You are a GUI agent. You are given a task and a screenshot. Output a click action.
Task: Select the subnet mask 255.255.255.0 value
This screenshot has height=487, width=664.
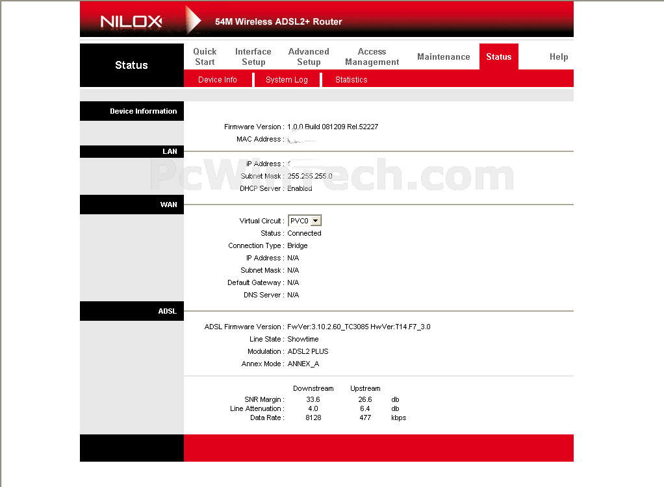(x=309, y=176)
